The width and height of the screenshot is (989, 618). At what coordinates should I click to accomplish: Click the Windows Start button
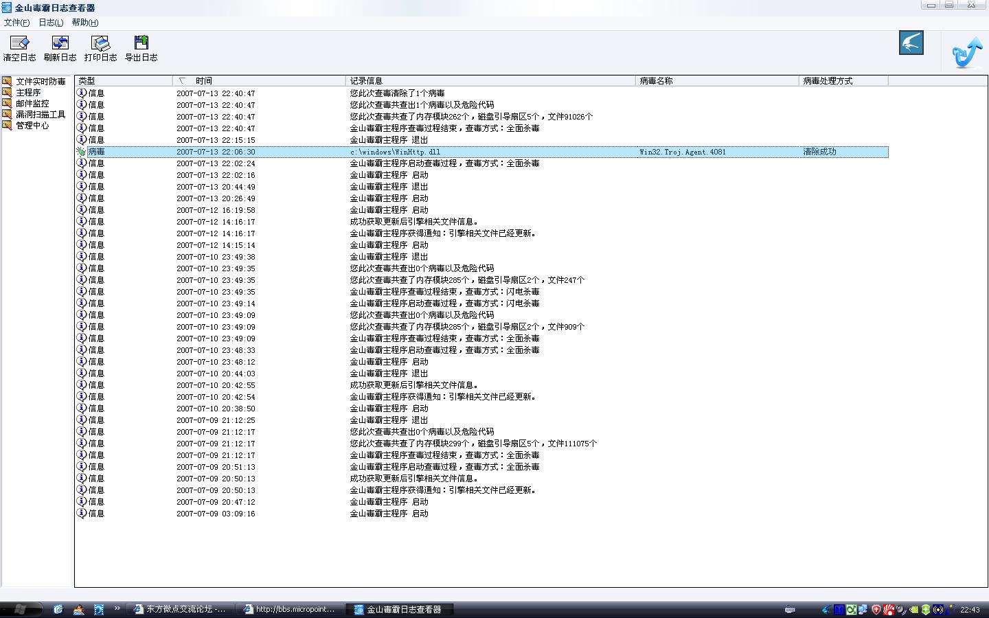(21, 609)
